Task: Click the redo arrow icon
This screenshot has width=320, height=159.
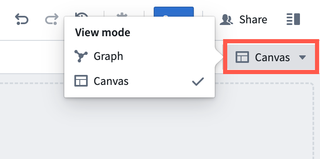Action: [52, 20]
